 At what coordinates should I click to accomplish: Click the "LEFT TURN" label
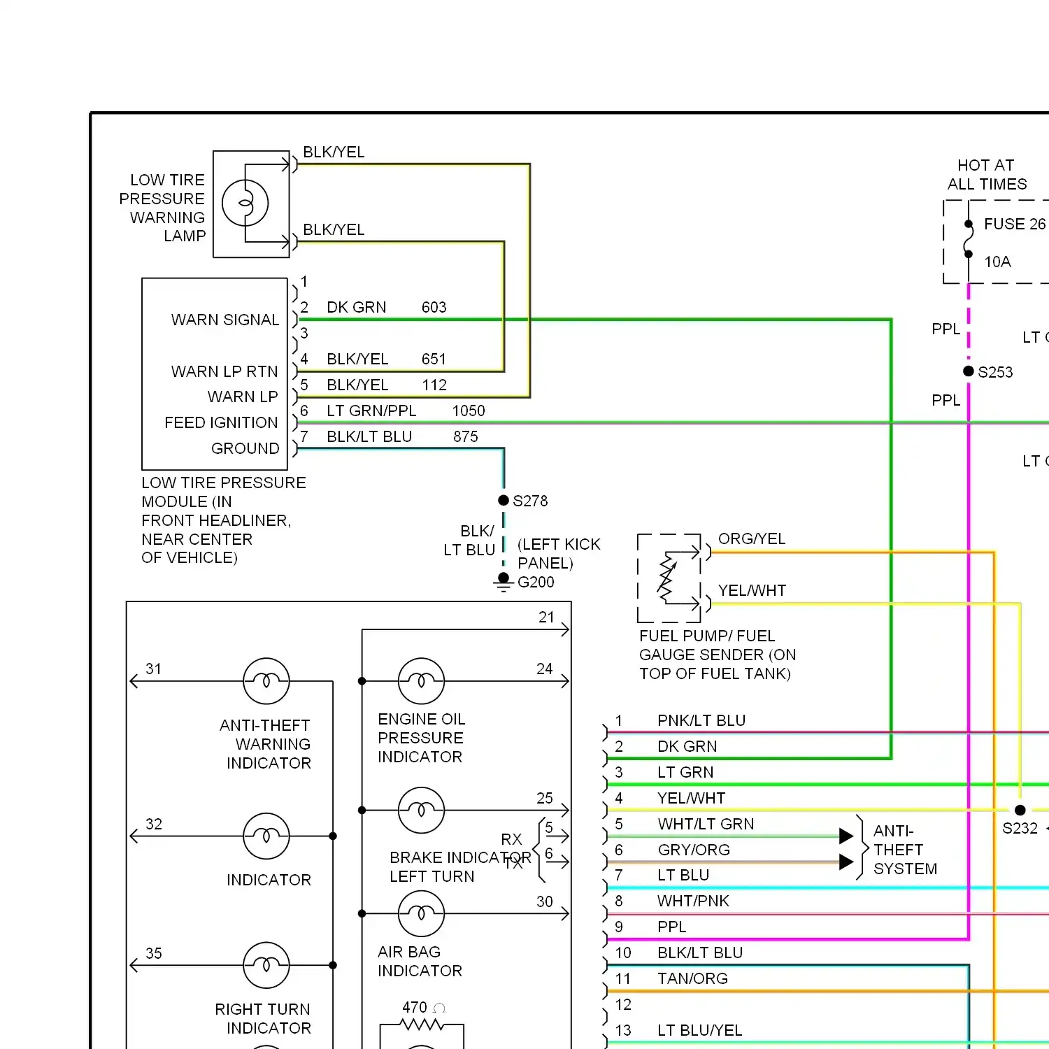tap(431, 876)
